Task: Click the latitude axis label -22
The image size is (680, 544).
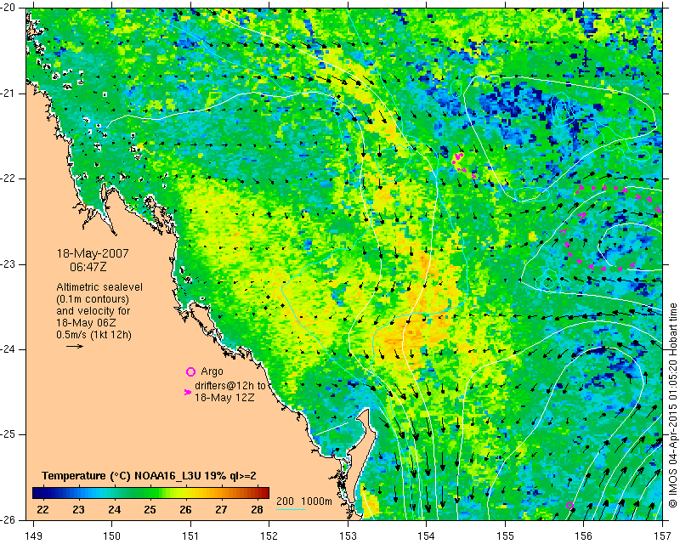Action: (x=8, y=178)
